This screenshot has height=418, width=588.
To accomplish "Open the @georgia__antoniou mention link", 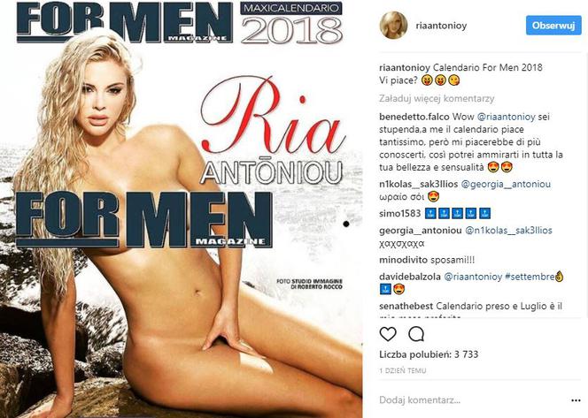I will point(506,184).
